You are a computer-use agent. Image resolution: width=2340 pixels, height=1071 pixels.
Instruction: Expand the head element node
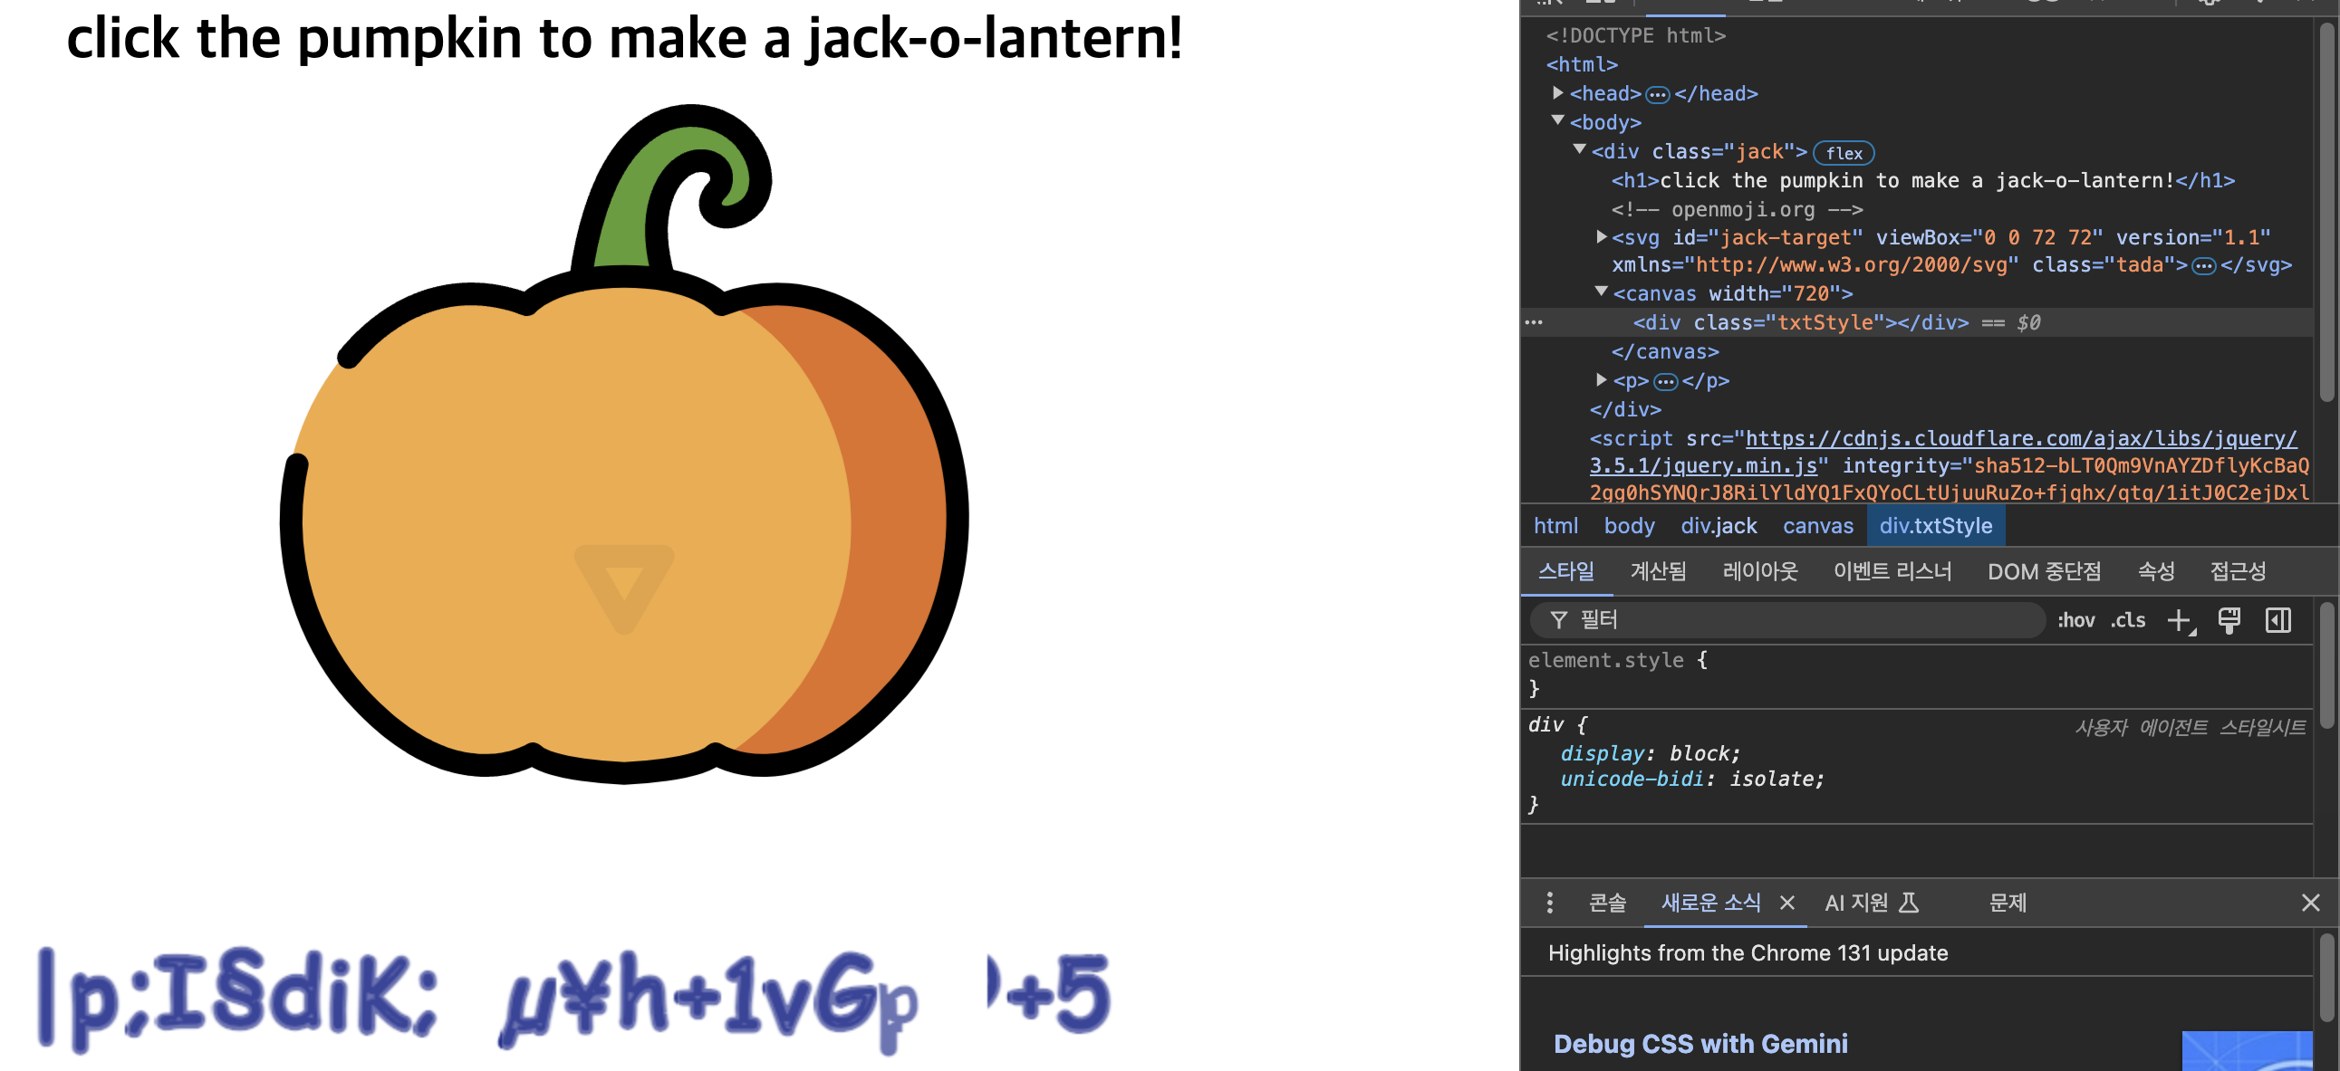coord(1558,93)
